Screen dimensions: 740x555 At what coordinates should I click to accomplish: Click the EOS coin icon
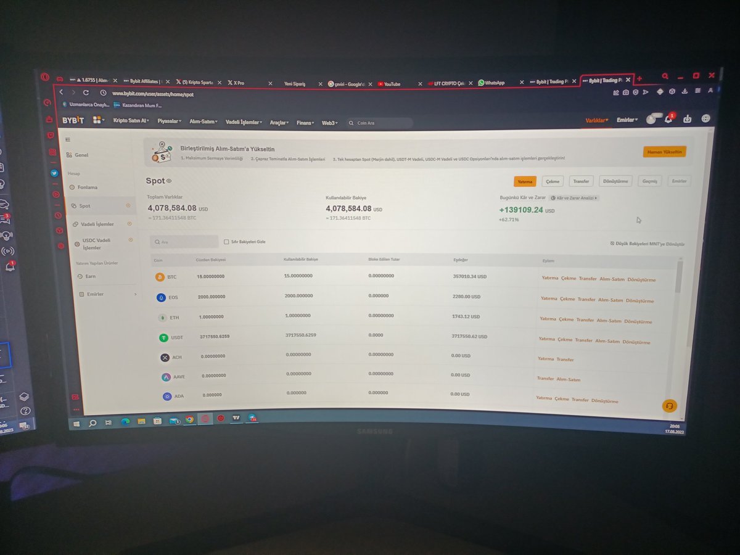(162, 297)
